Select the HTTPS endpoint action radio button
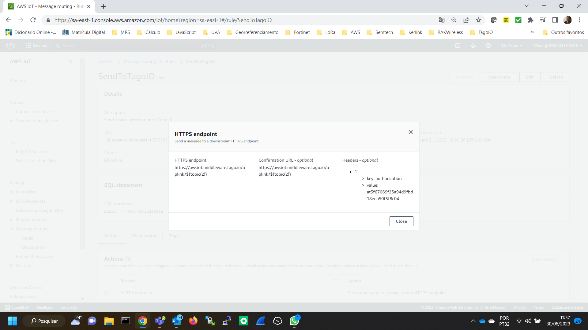This screenshot has height=330, width=588. (106, 293)
